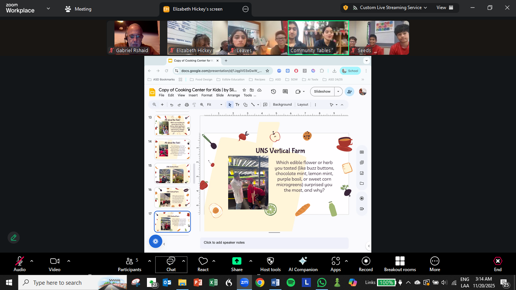Image resolution: width=516 pixels, height=290 pixels.
Task: Select the Community Tables video thumbnail
Action: pos(318,38)
